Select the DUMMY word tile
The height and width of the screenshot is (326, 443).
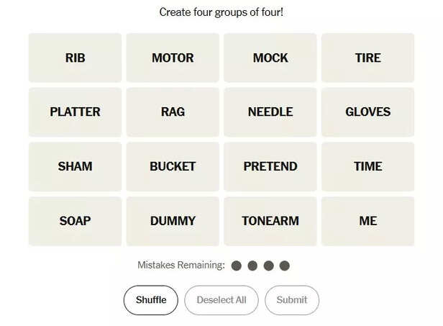point(173,221)
